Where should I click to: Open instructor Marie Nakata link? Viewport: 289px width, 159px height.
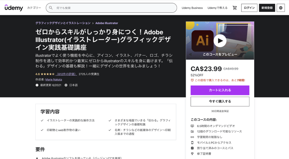[53, 79]
